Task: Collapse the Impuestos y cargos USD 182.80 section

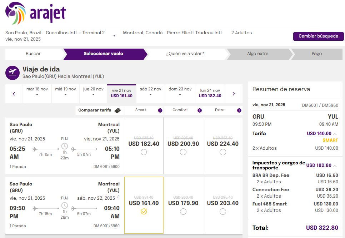Action: (x=335, y=165)
